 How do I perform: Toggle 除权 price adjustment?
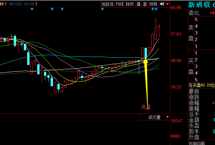point(130,4)
